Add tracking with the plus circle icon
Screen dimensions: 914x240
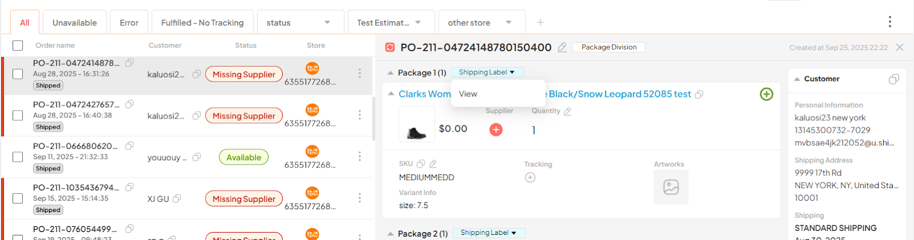[x=530, y=177]
